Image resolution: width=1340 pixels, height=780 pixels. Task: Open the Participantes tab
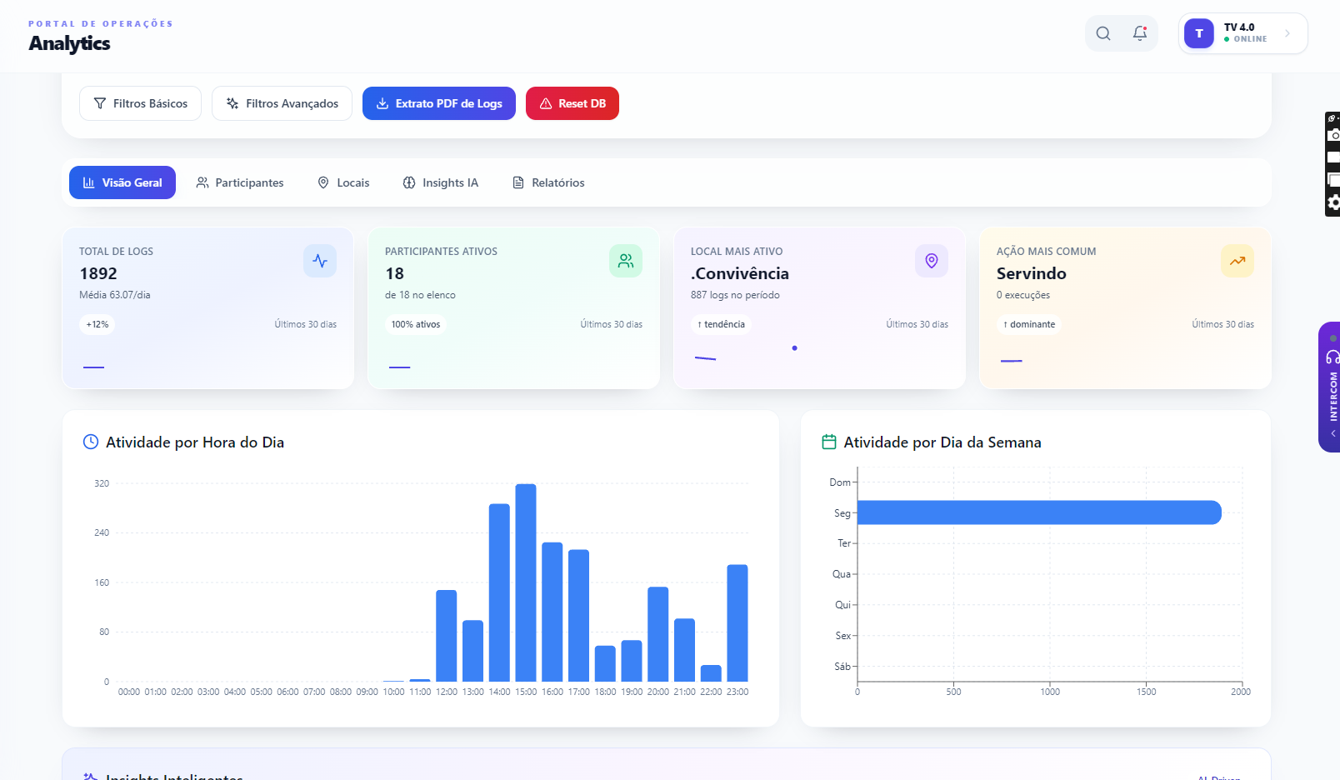[x=240, y=182]
